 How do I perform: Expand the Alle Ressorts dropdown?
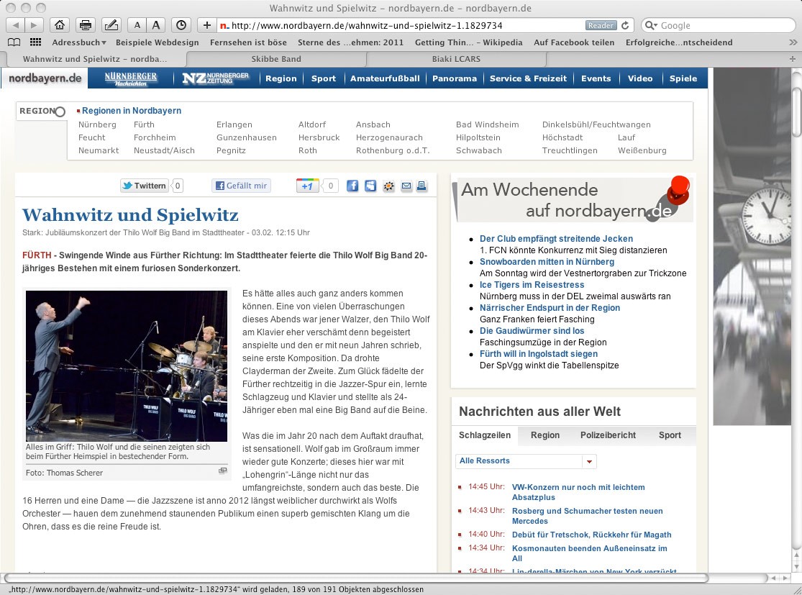[590, 461]
